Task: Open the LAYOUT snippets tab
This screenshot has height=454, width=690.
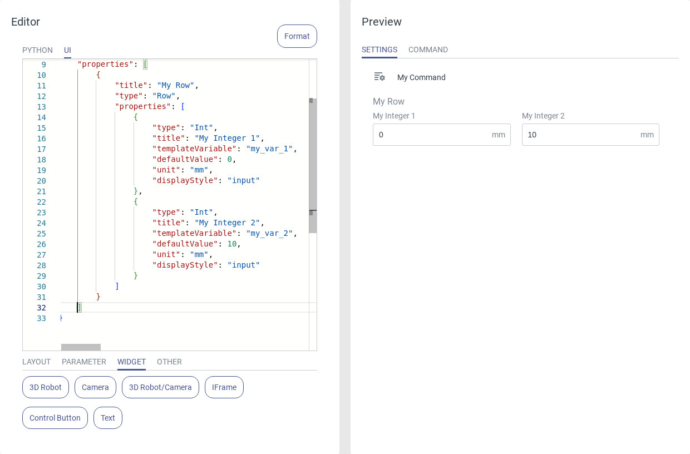Action: tap(36, 362)
